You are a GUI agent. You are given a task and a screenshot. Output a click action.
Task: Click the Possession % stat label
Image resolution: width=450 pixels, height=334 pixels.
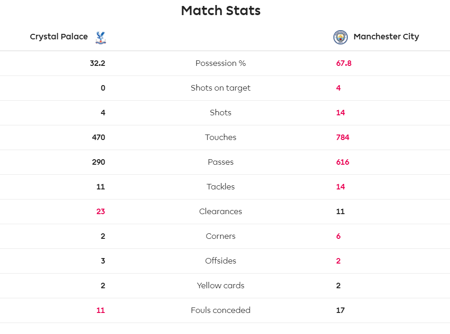[220, 63]
